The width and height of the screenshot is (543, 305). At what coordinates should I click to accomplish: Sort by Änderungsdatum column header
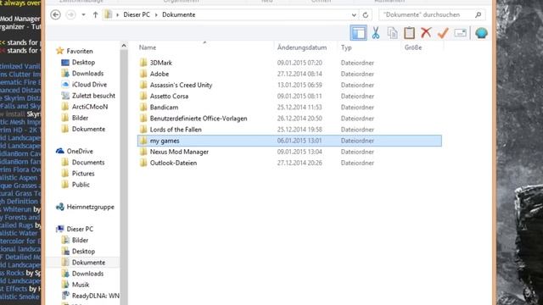302,47
